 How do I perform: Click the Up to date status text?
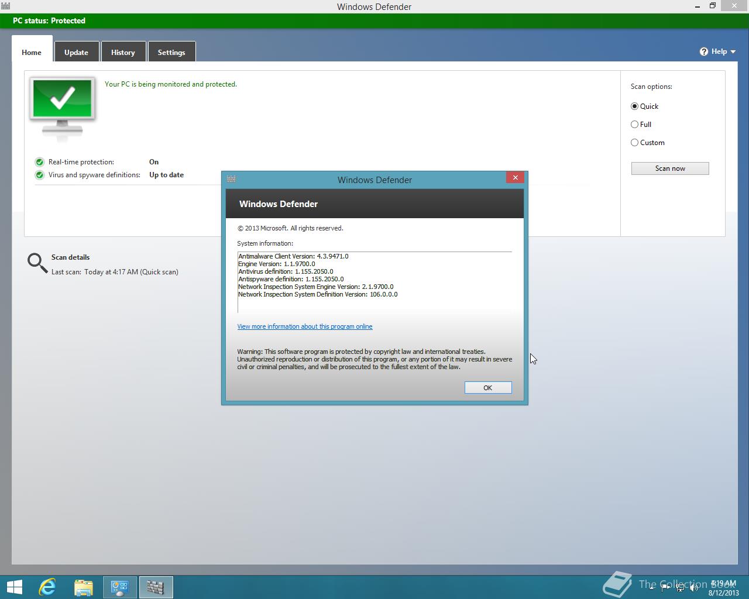pyautogui.click(x=166, y=175)
